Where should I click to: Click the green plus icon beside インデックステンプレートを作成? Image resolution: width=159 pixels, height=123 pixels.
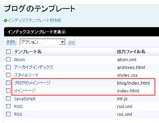click(x=5, y=21)
